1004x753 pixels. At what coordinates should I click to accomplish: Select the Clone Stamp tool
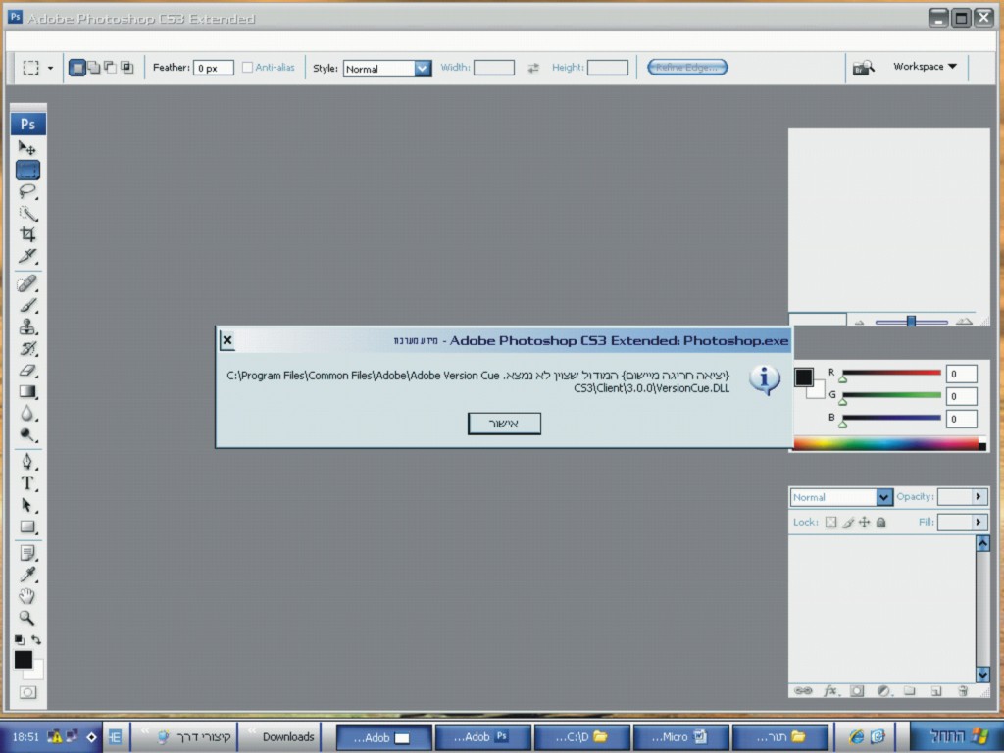tap(26, 327)
